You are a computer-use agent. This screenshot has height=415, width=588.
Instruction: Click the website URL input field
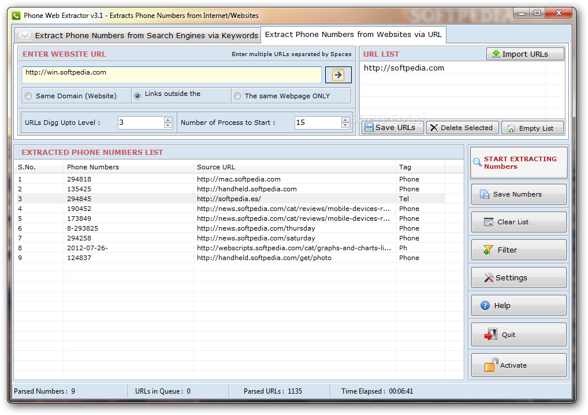click(172, 75)
